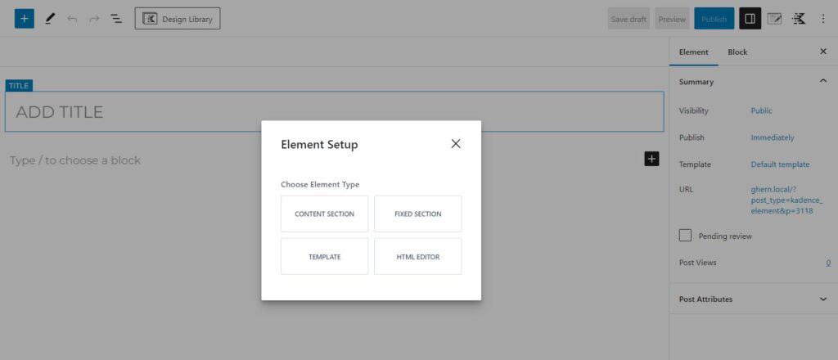Select the Tools pencil icon
The image size is (838, 360).
point(49,19)
